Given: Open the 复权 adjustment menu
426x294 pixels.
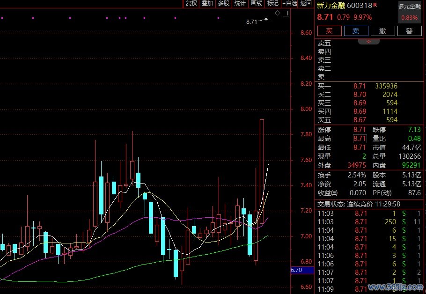Looking at the screenshot, I should pos(191,3).
